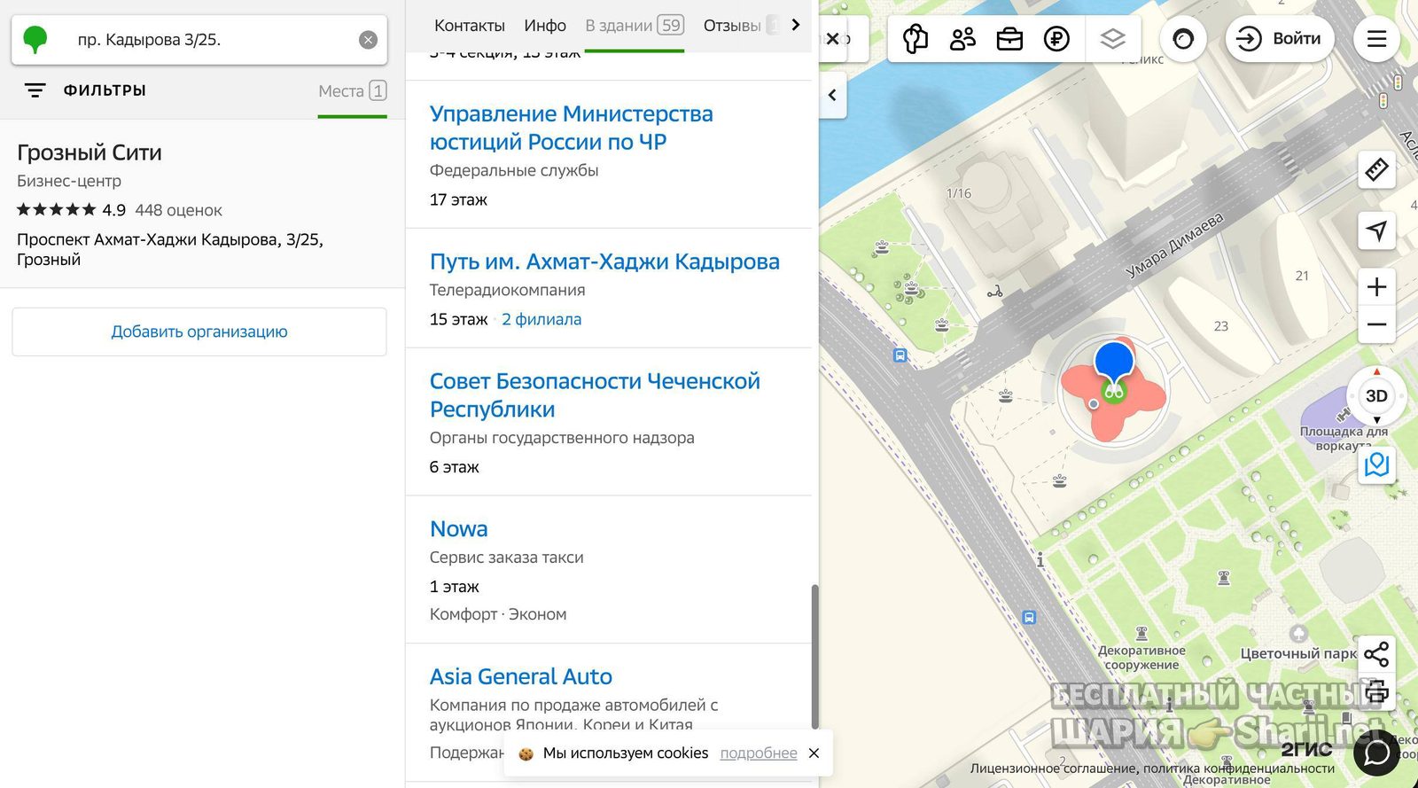Switch to the Отзывы tab
Viewport: 1418px width, 788px height.
[x=732, y=26]
